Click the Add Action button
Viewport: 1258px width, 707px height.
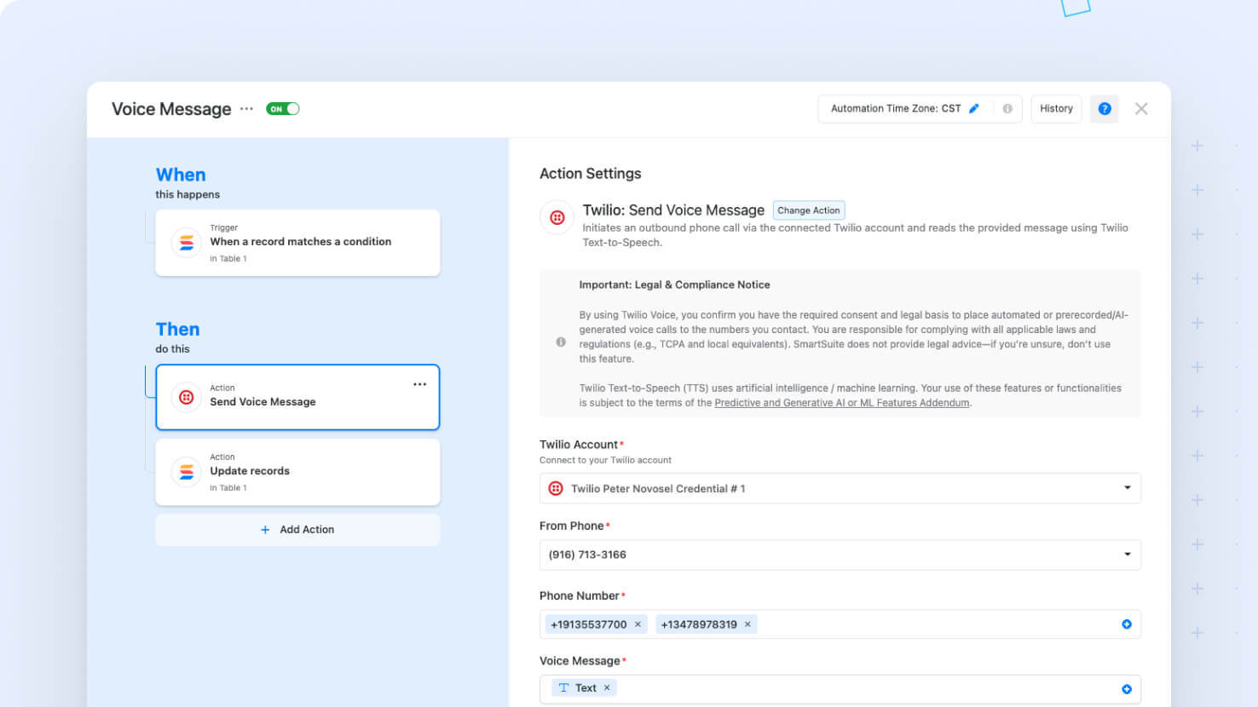(297, 529)
